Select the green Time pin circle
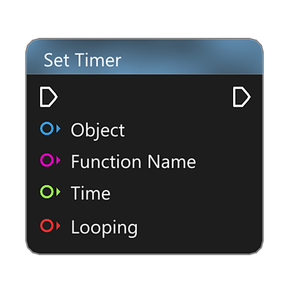The image size is (289, 289). 47,192
